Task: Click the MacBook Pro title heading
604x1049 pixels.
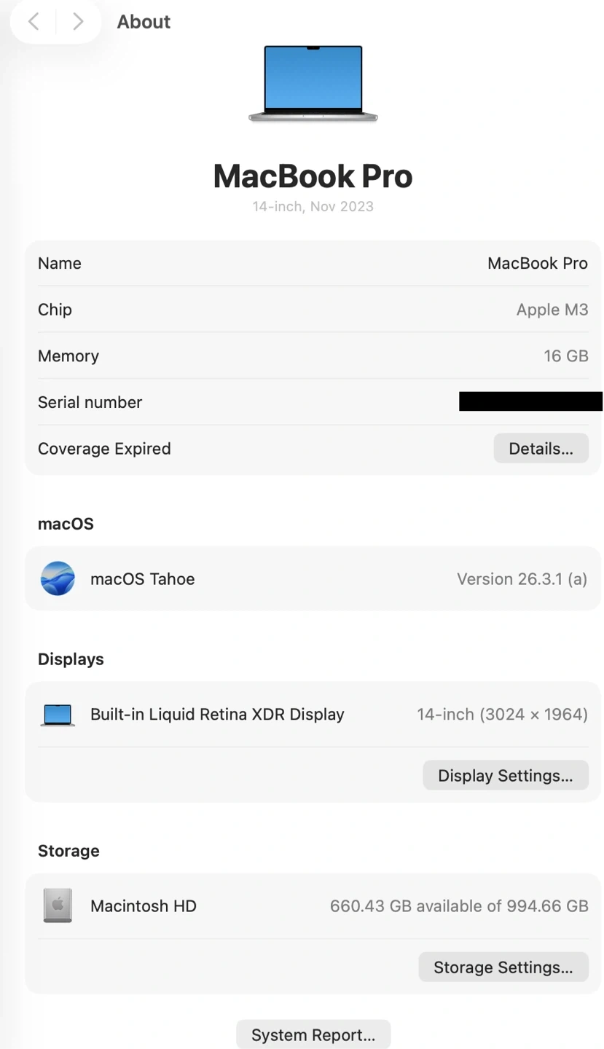Action: 313,176
